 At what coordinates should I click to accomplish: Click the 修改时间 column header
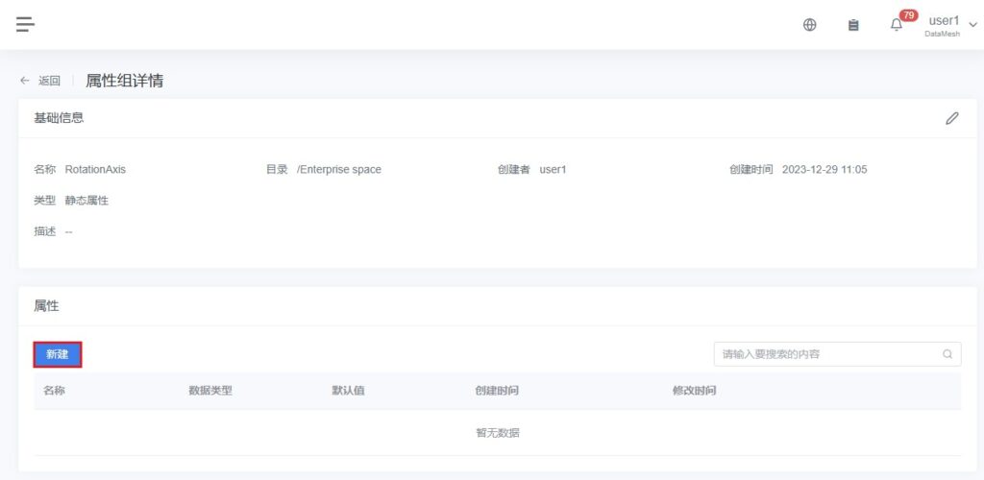pyautogui.click(x=694, y=391)
